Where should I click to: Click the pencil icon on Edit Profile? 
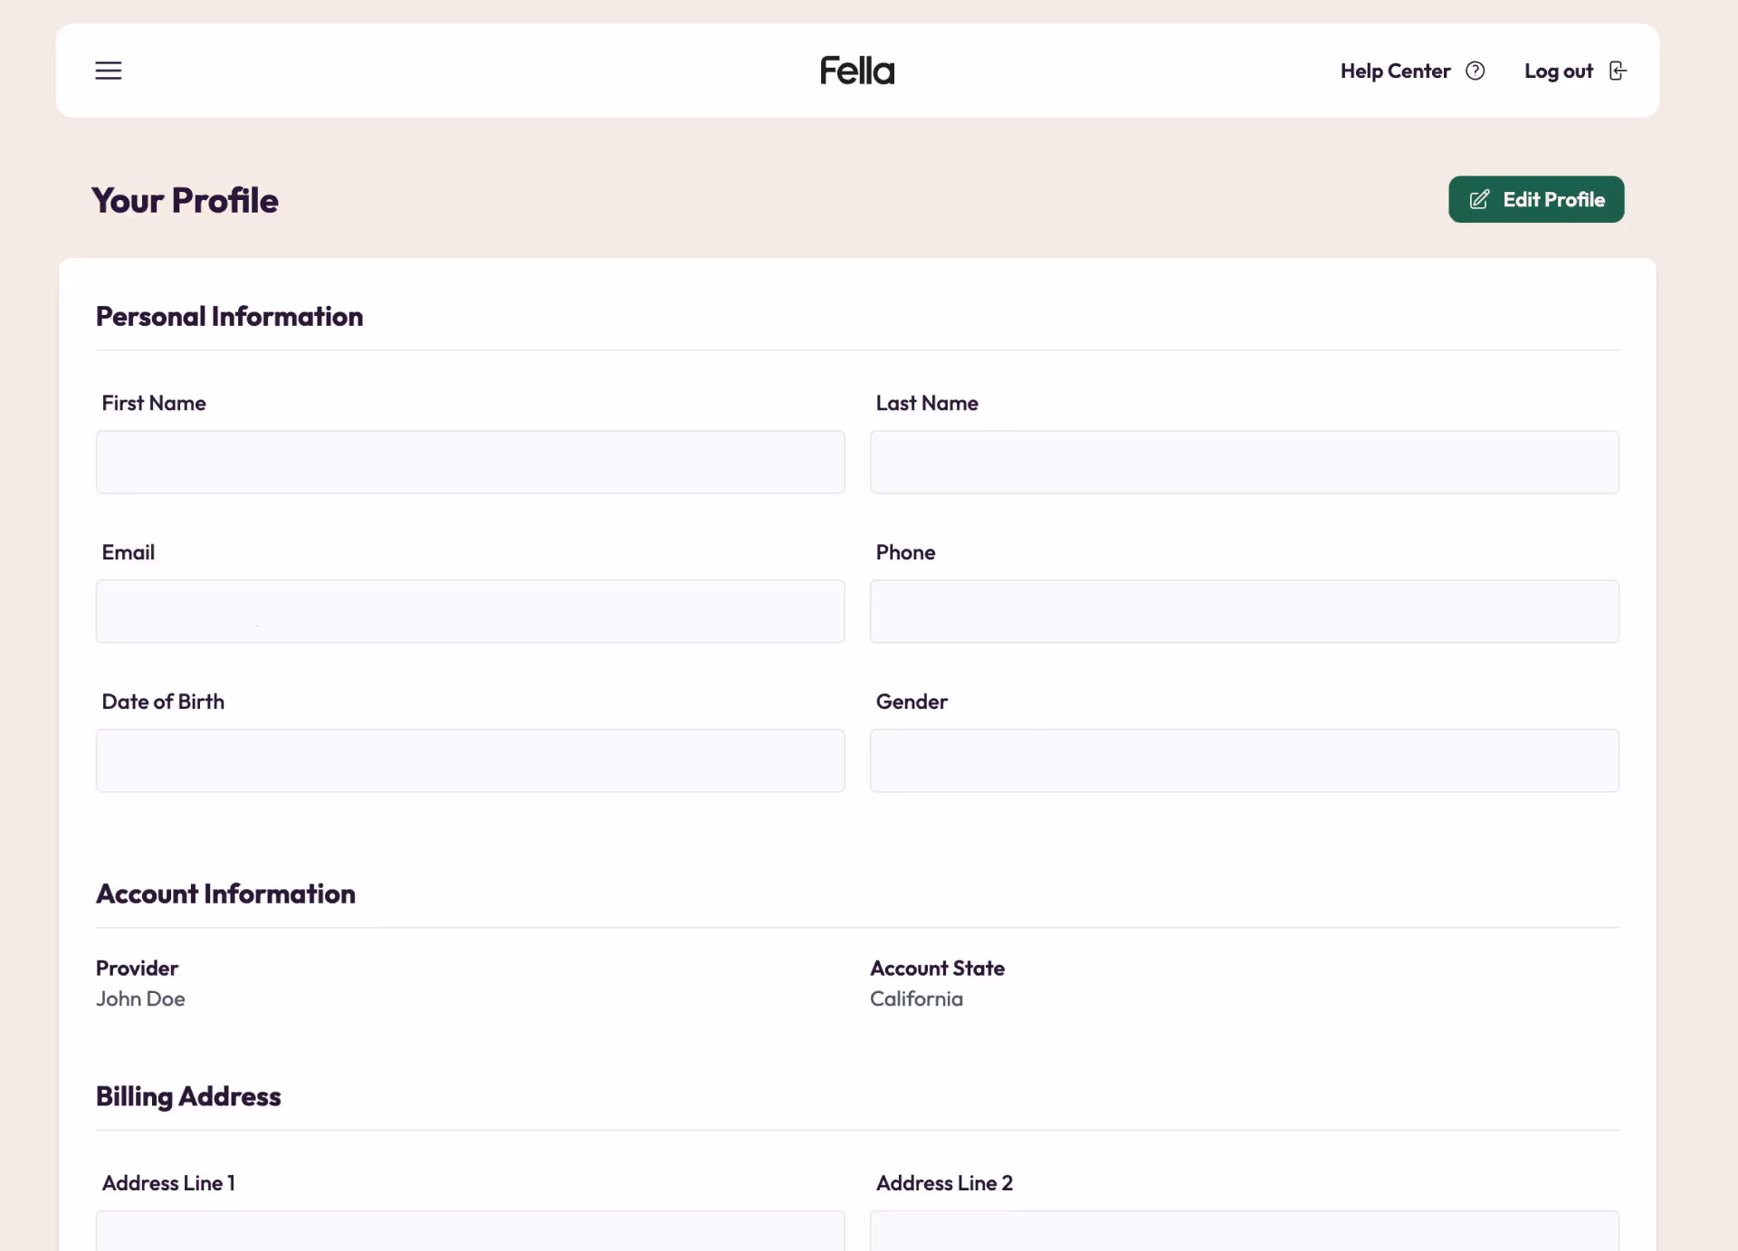[x=1479, y=199]
